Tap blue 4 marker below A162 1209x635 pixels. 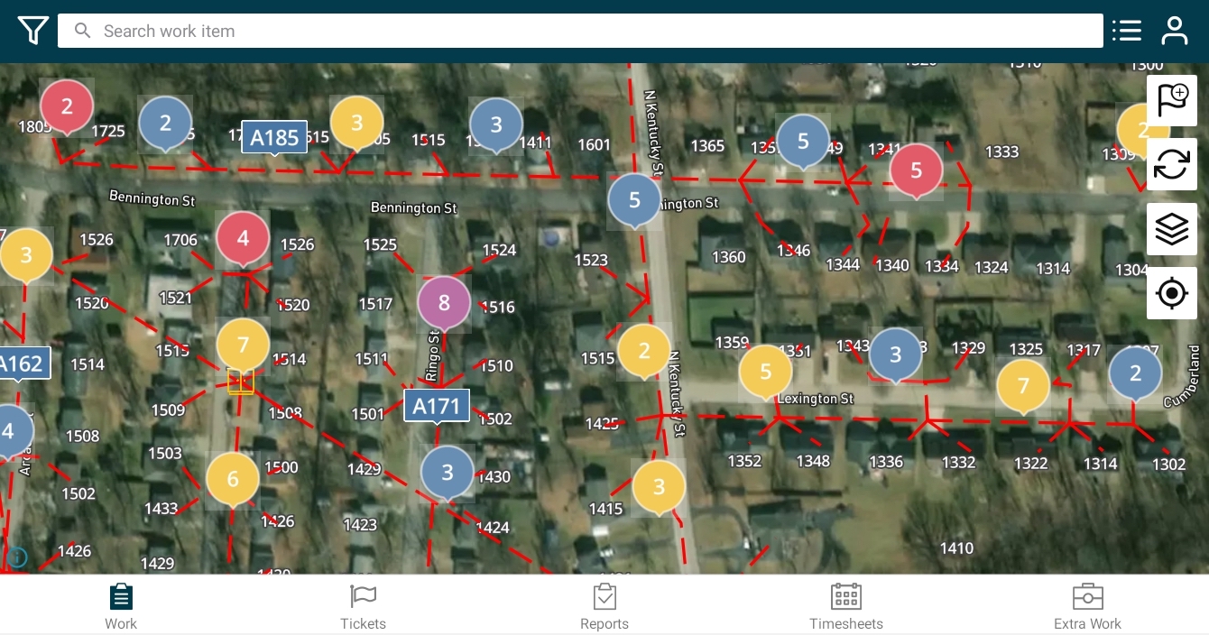click(x=9, y=433)
